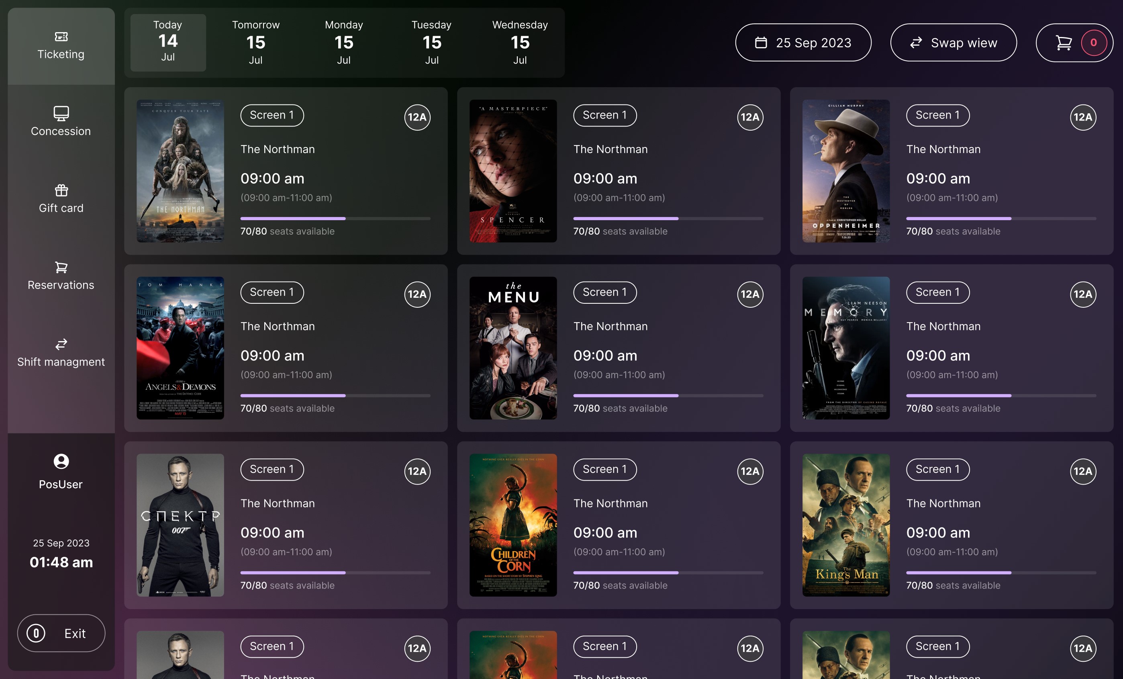Open the shopping cart showing zero items
The image size is (1123, 679).
coord(1074,43)
